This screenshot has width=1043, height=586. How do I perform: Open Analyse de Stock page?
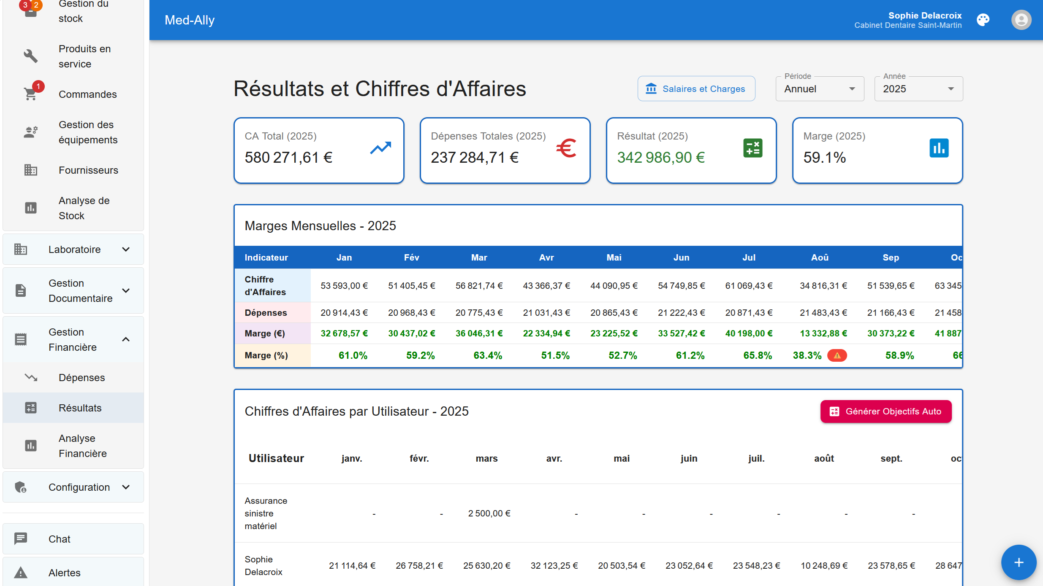pos(73,208)
